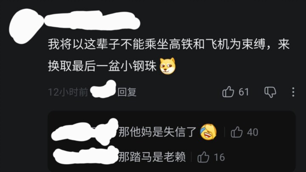Open the main commenter's username above the comment
Screen dimensions: 306x172
click(92, 20)
